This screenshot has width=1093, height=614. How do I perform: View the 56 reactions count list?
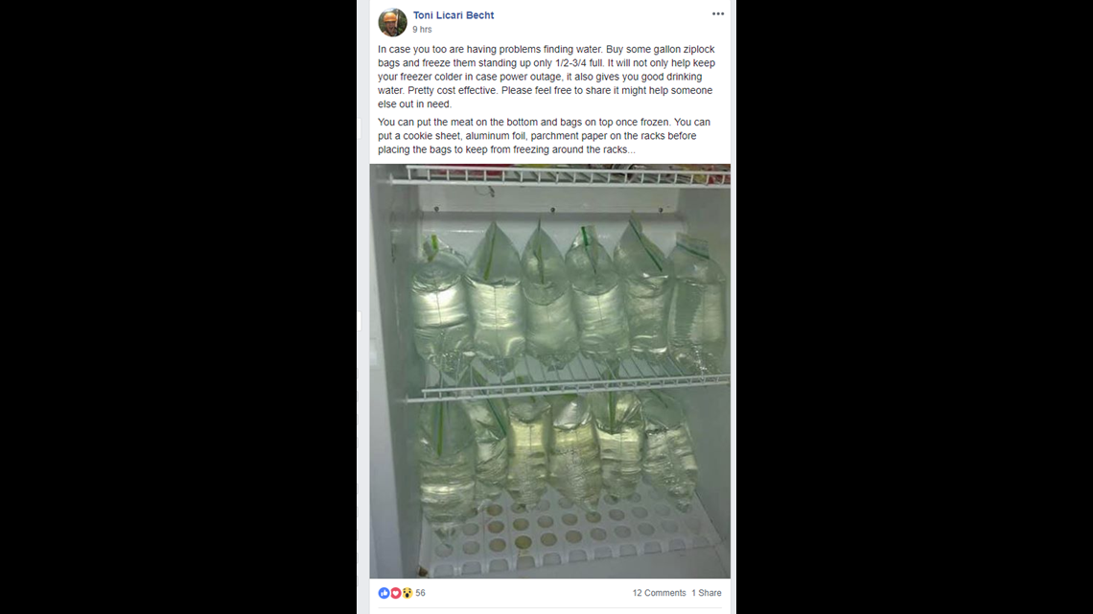pyautogui.click(x=420, y=593)
